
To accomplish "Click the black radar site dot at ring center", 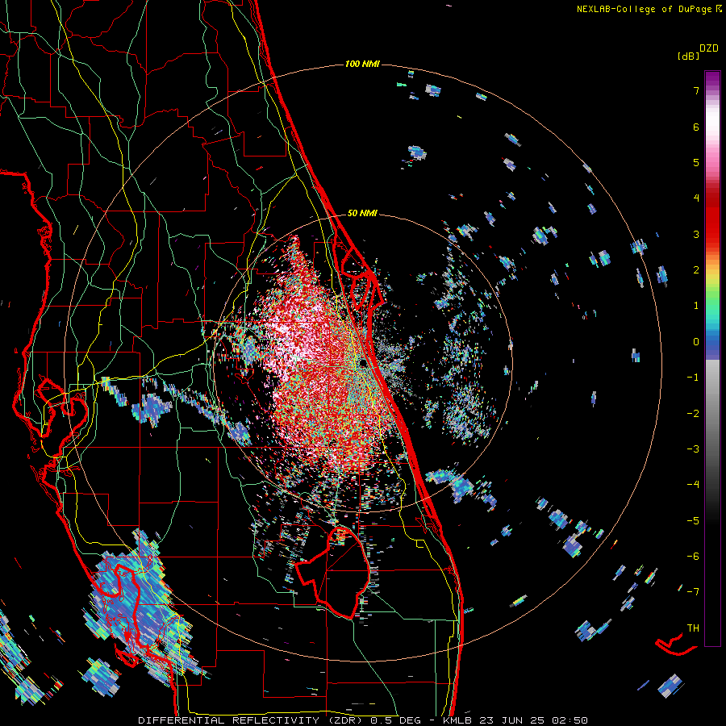I will (363, 364).
